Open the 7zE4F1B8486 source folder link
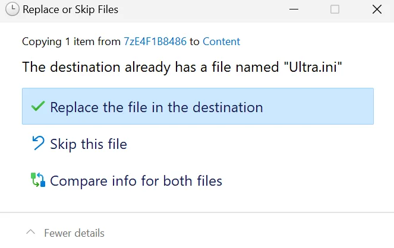 155,42
